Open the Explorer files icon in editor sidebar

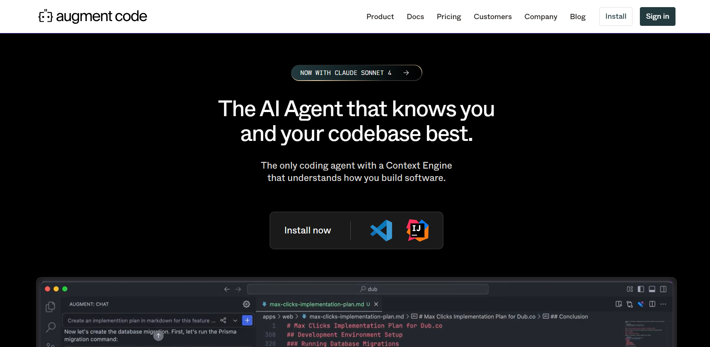[50, 307]
